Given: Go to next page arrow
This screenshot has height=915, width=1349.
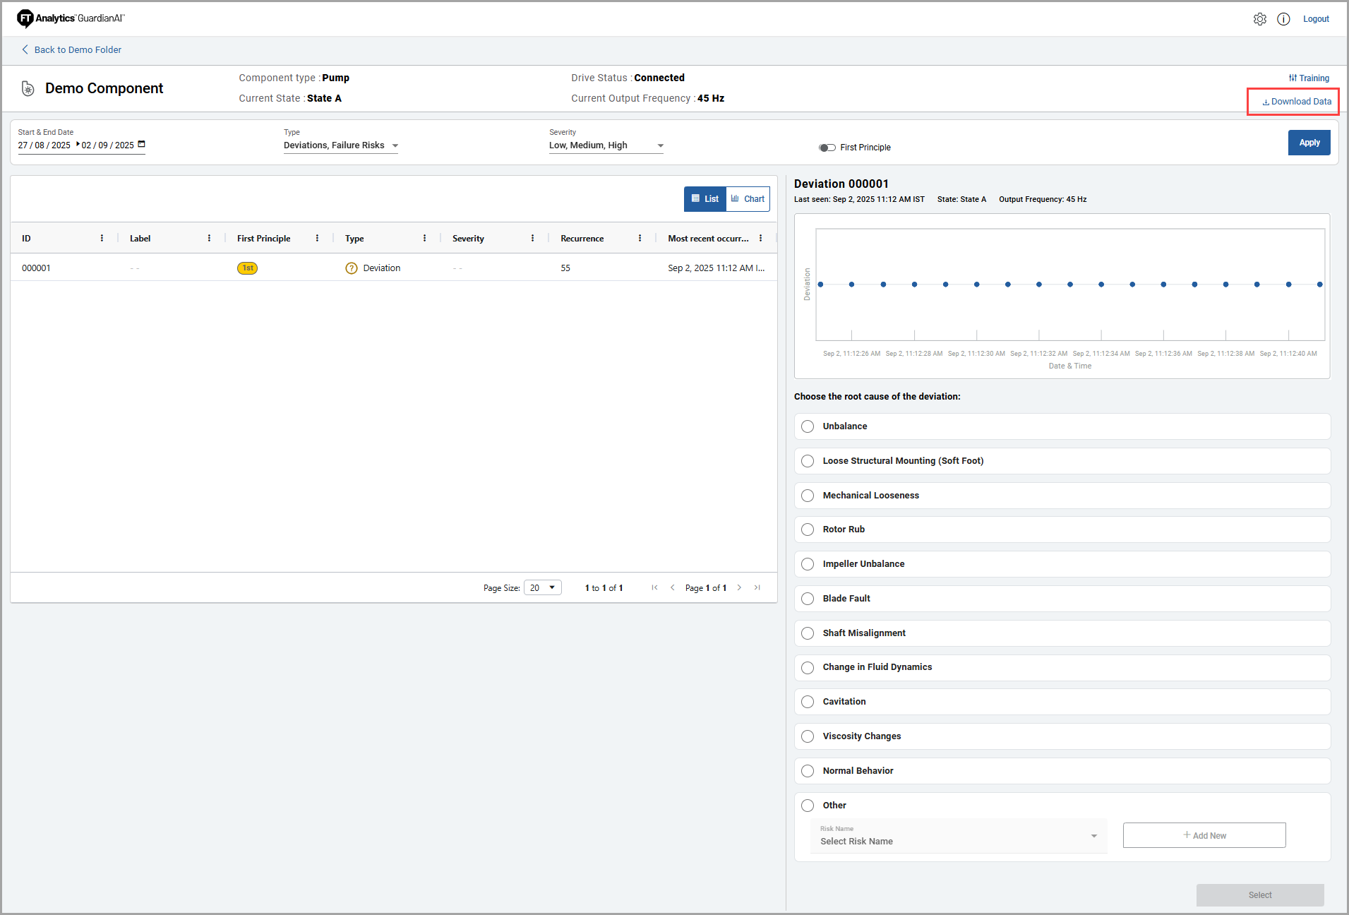Looking at the screenshot, I should point(739,587).
